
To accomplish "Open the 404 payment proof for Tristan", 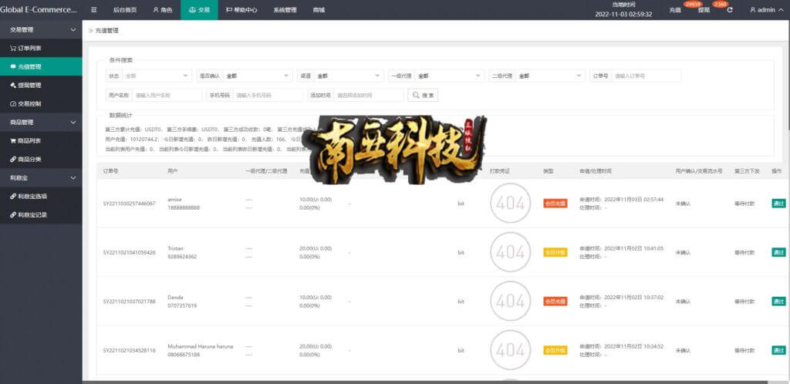I will 511,252.
